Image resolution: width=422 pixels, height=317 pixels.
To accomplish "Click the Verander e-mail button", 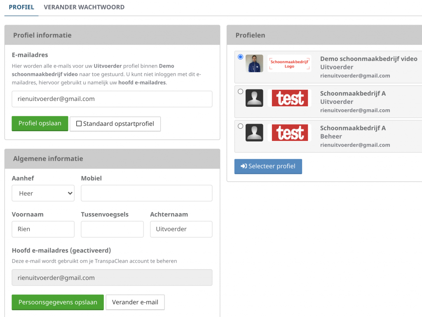I will pyautogui.click(x=135, y=302).
